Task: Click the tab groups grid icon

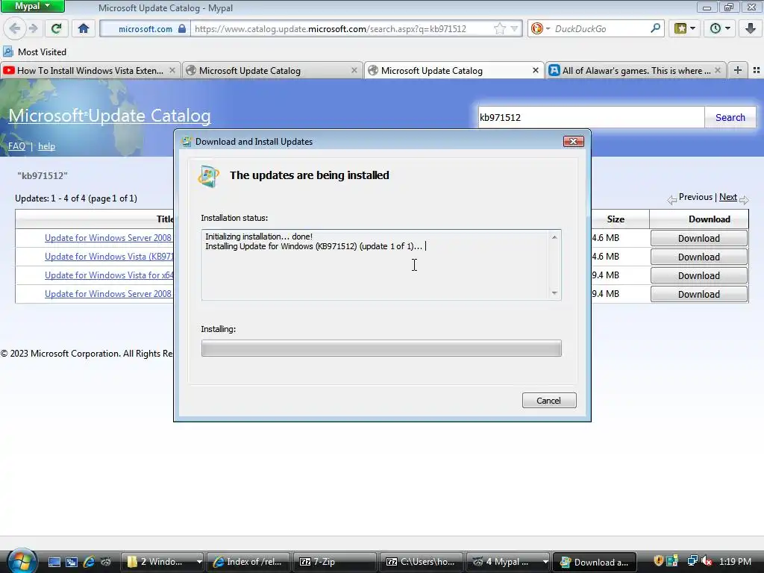Action: point(757,70)
